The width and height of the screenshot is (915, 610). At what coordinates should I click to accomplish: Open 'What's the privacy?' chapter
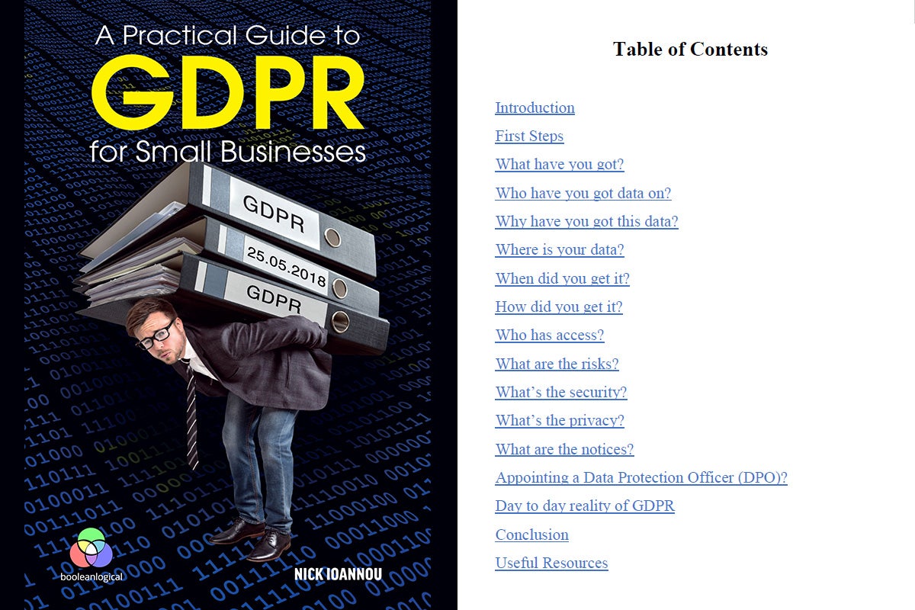pos(560,421)
